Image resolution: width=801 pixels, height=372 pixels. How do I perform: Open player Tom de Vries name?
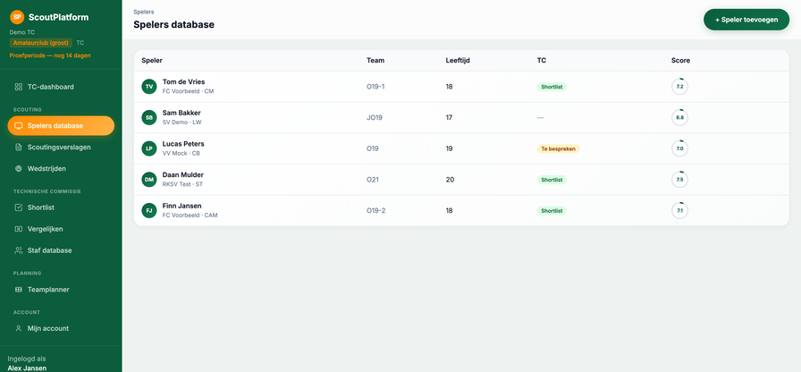pyautogui.click(x=183, y=81)
